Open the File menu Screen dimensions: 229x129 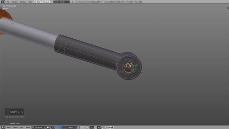(8, 2)
